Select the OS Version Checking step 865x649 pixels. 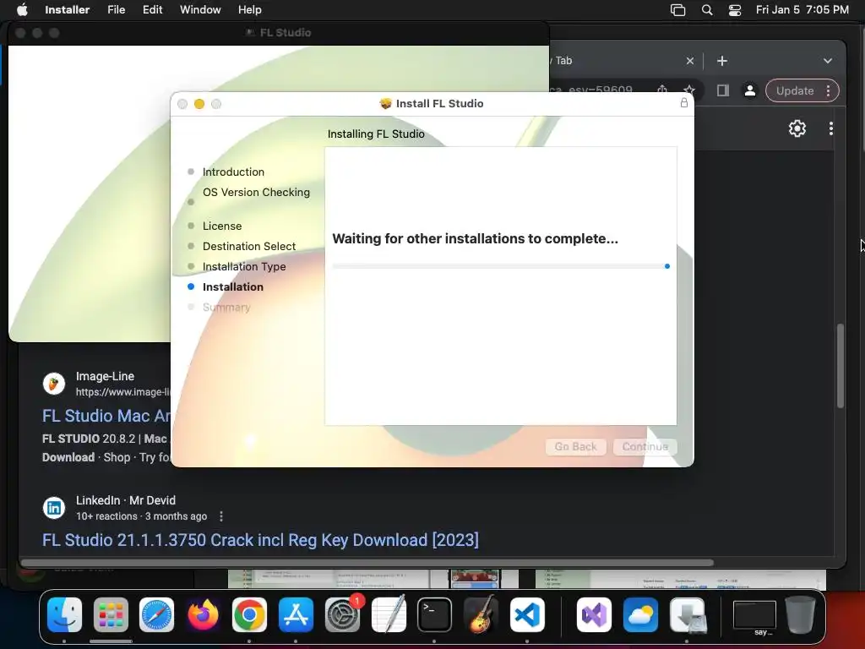(256, 192)
